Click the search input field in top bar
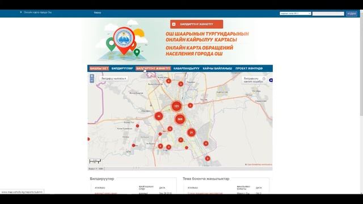 [x=328, y=14]
